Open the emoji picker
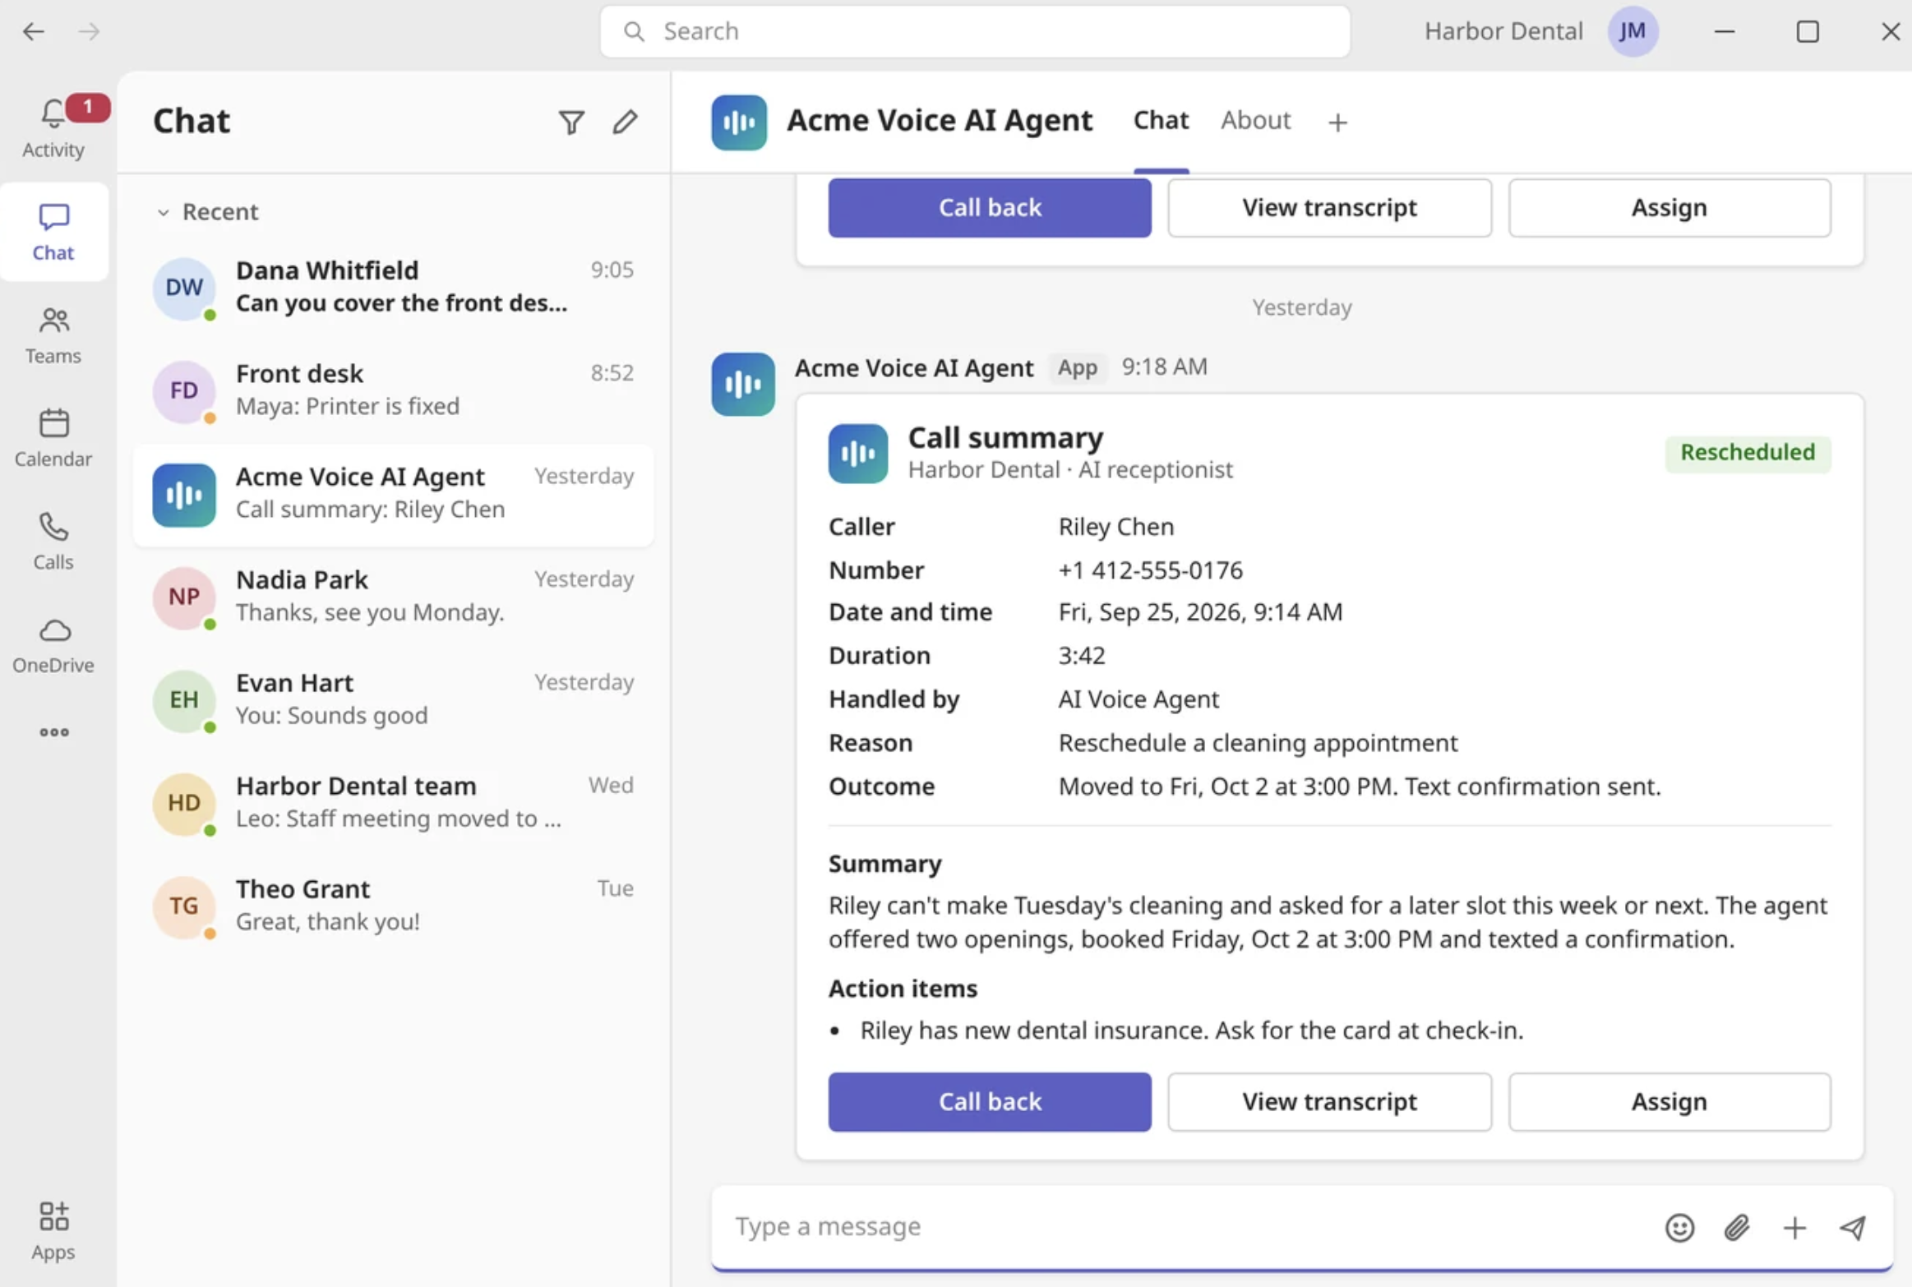Image resolution: width=1912 pixels, height=1287 pixels. pos(1679,1227)
